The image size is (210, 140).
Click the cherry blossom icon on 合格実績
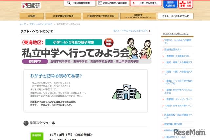(183, 4)
